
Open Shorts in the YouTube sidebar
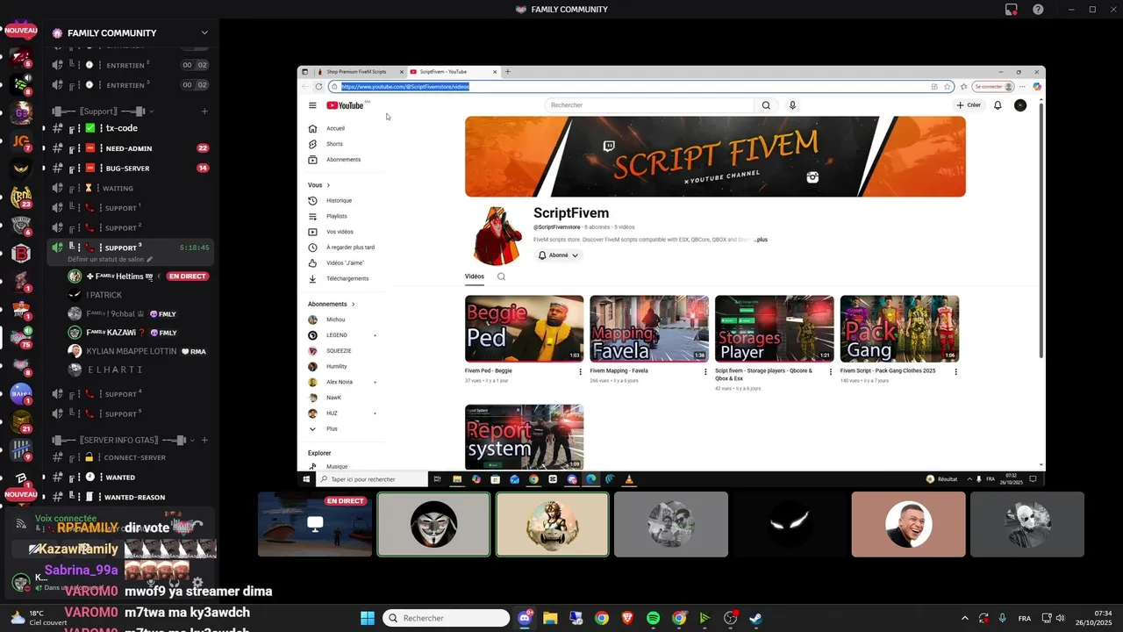[333, 144]
